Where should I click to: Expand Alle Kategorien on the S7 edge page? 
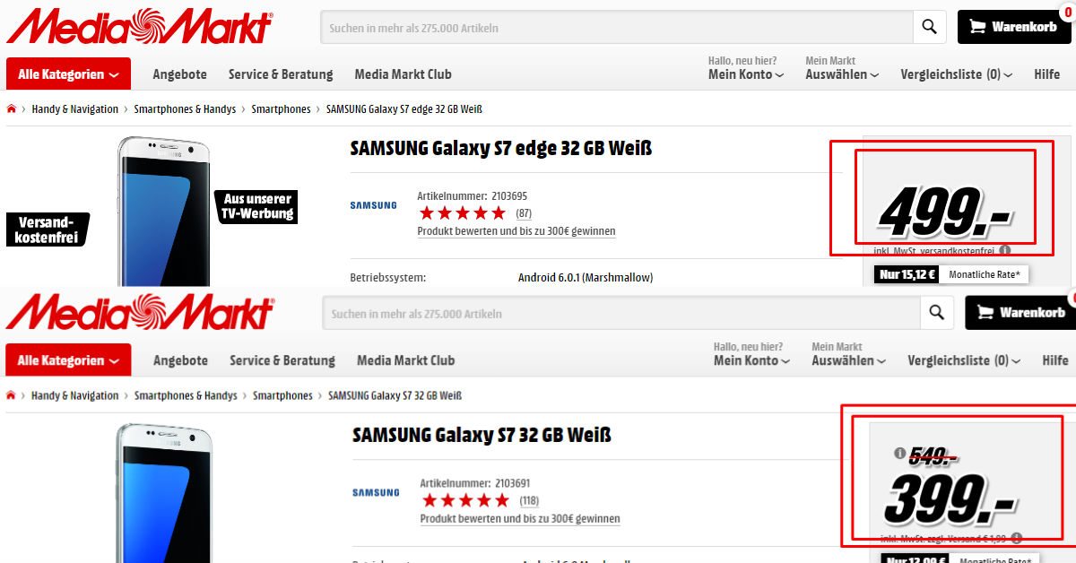tap(68, 74)
